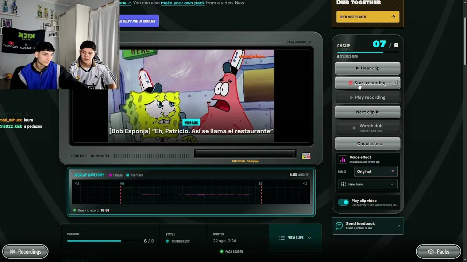Click the "5.0S WINDOW" label
This screenshot has height=262, width=467.
click(299, 175)
